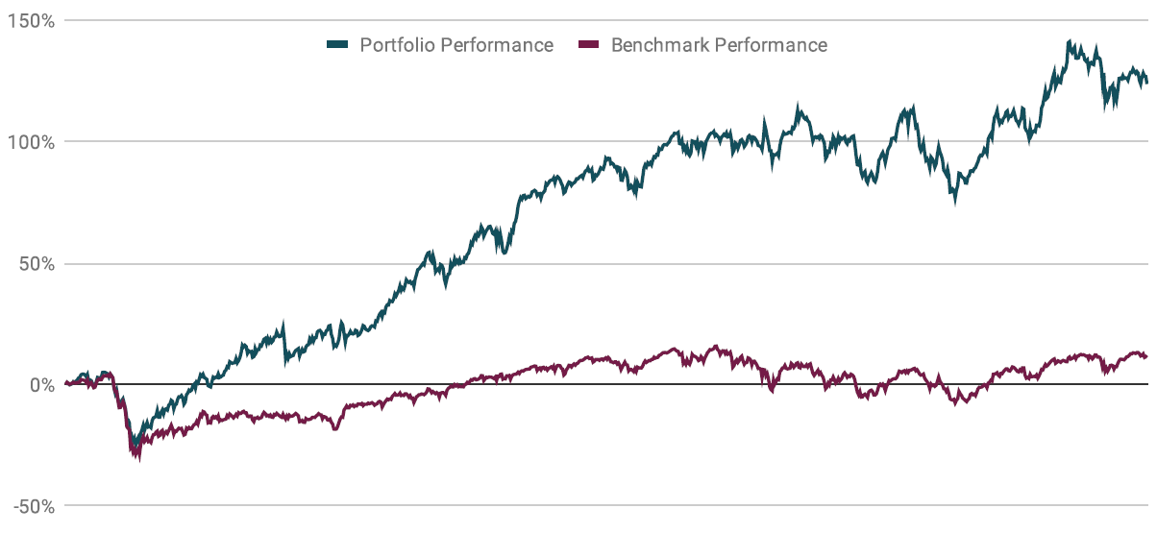This screenshot has width=1157, height=533.
Task: Toggle the Benchmark Performance legend label
Action: [x=719, y=45]
